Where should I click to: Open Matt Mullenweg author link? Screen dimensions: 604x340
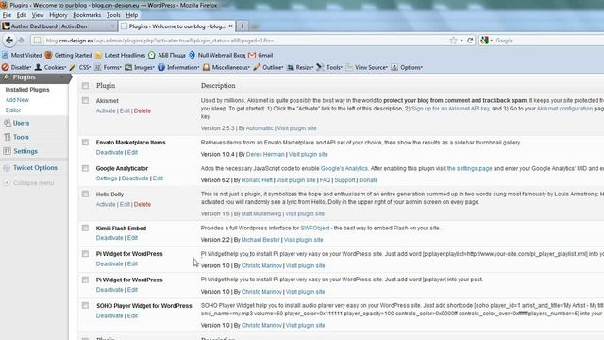tap(261, 213)
